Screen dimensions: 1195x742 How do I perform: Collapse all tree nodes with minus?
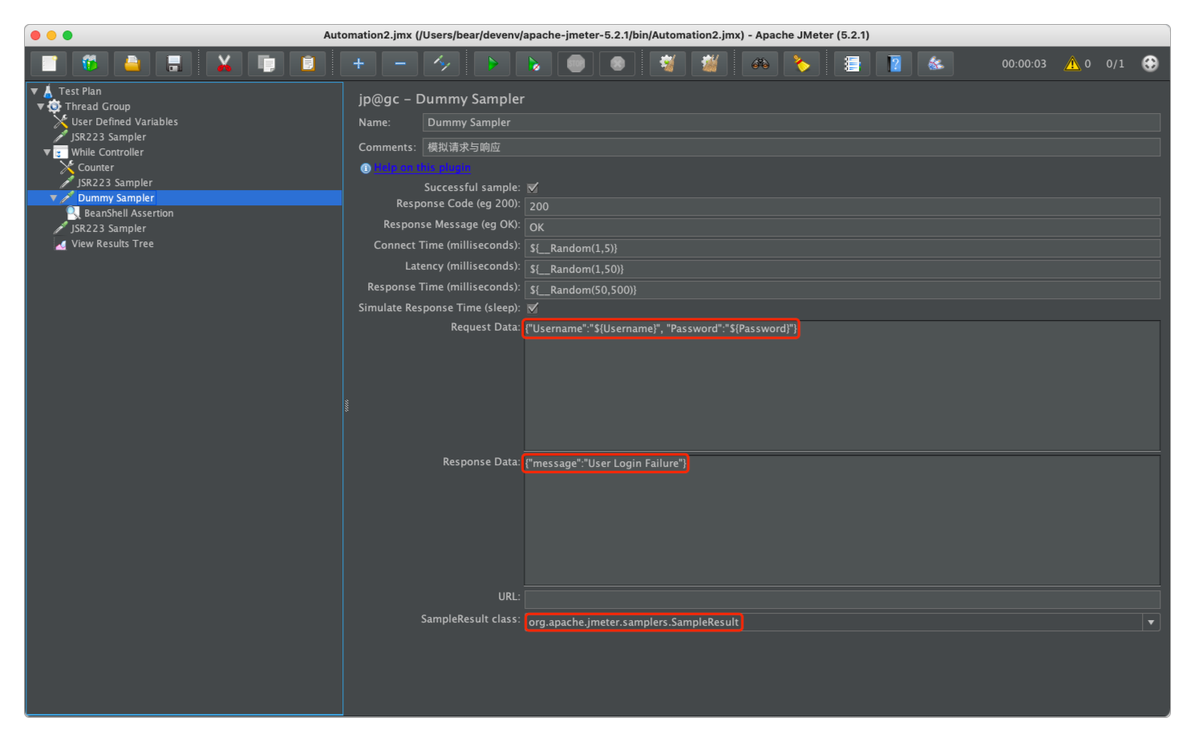[399, 63]
